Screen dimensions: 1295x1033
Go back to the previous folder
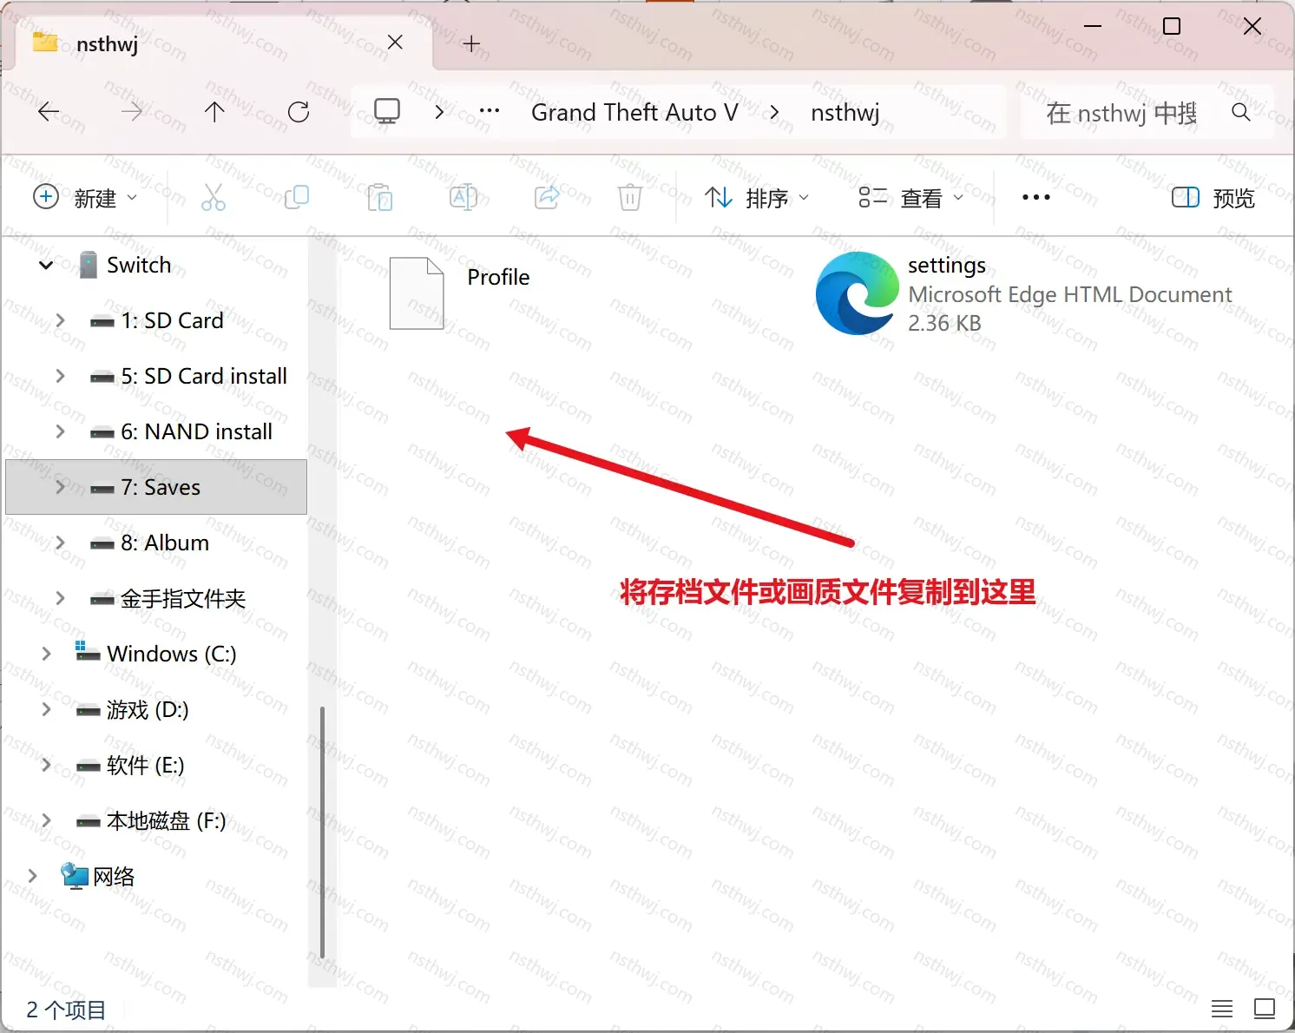pyautogui.click(x=49, y=112)
